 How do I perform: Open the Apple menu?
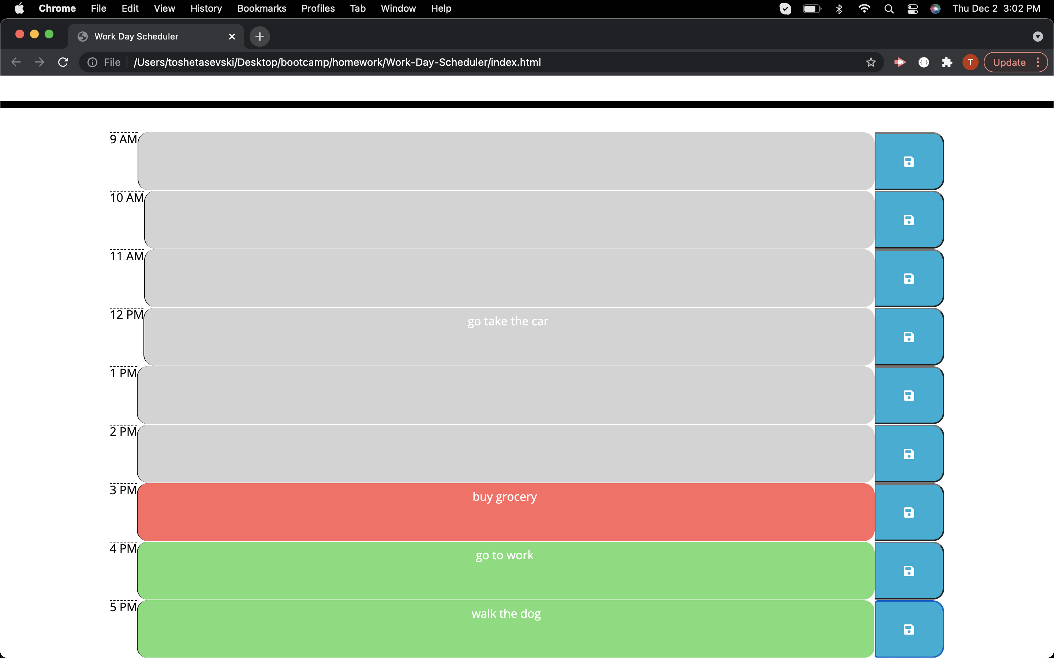click(19, 8)
